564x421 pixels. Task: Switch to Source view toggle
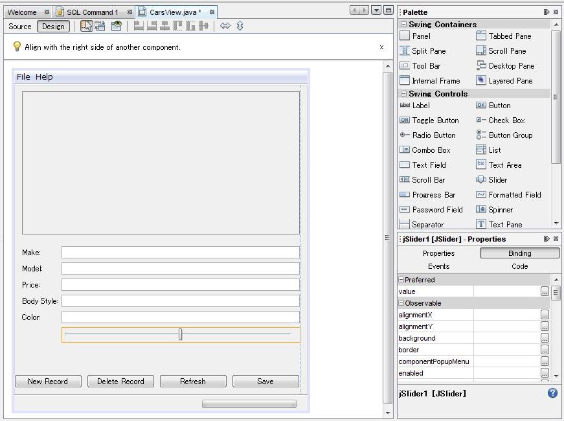[x=20, y=27]
